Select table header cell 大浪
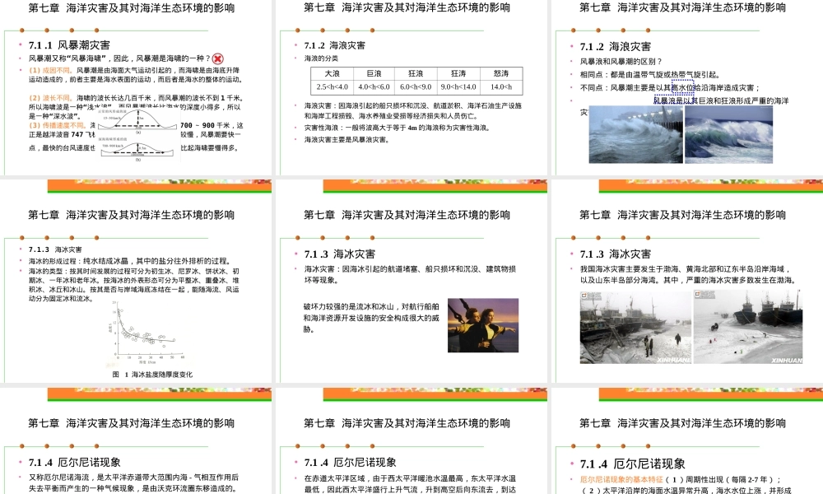This screenshot has height=494, width=823. [x=332, y=73]
